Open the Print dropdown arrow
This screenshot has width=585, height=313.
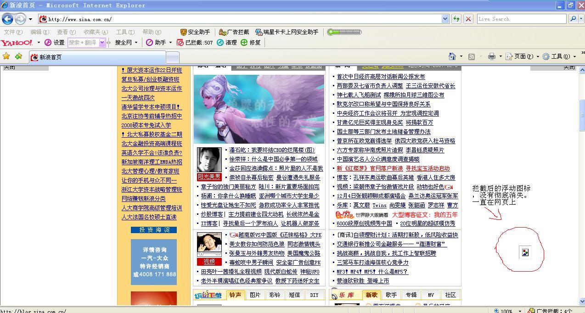pos(501,56)
